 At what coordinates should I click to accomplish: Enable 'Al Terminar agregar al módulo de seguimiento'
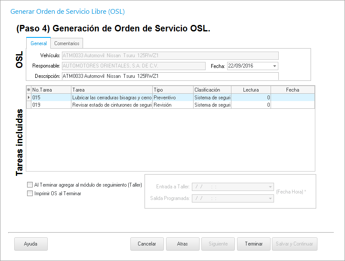pos(30,185)
